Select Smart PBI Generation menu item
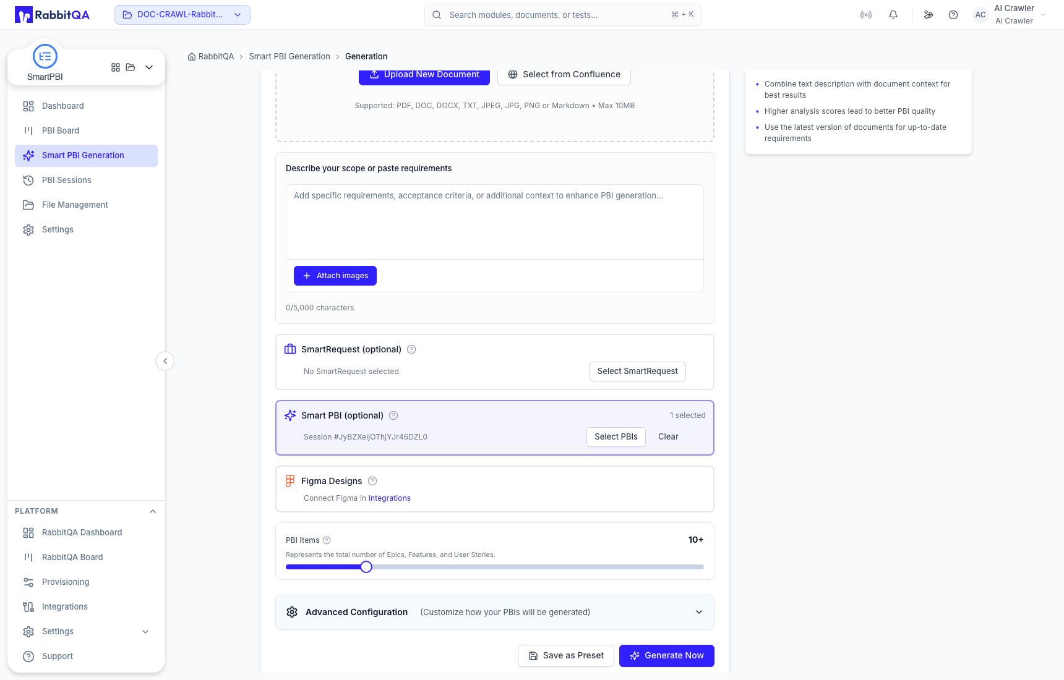This screenshot has width=1064, height=680. click(87, 155)
